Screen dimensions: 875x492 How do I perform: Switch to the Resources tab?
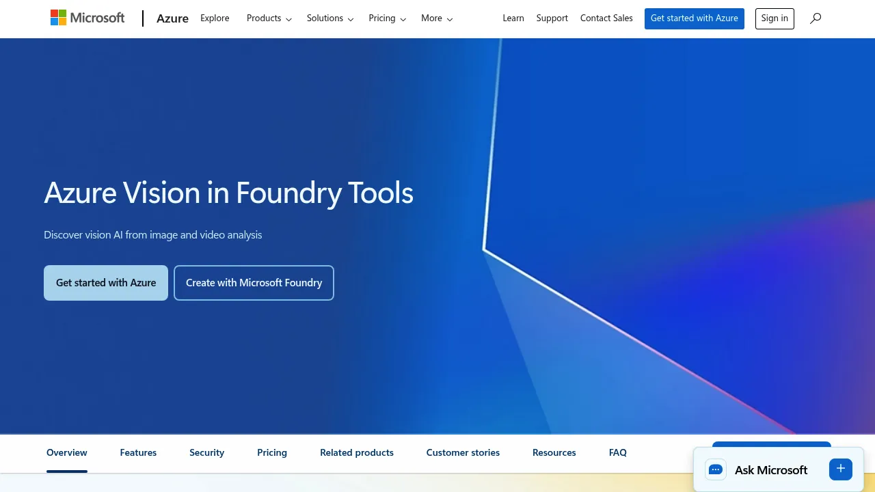click(554, 453)
